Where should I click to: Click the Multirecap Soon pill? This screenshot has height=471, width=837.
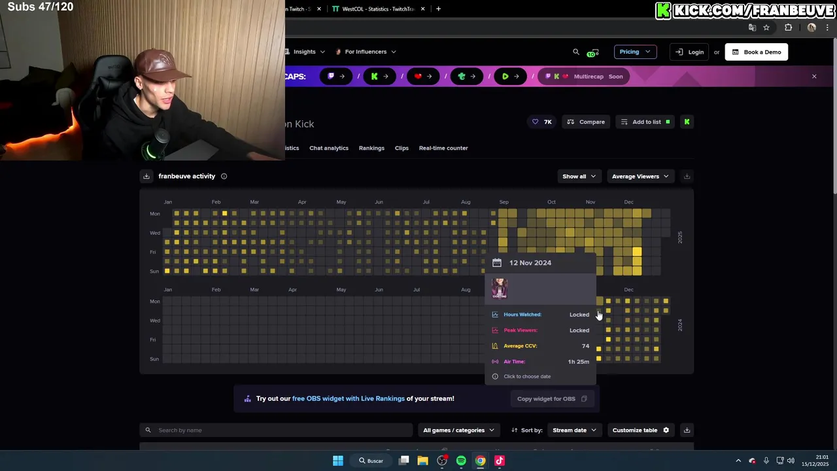click(x=585, y=77)
